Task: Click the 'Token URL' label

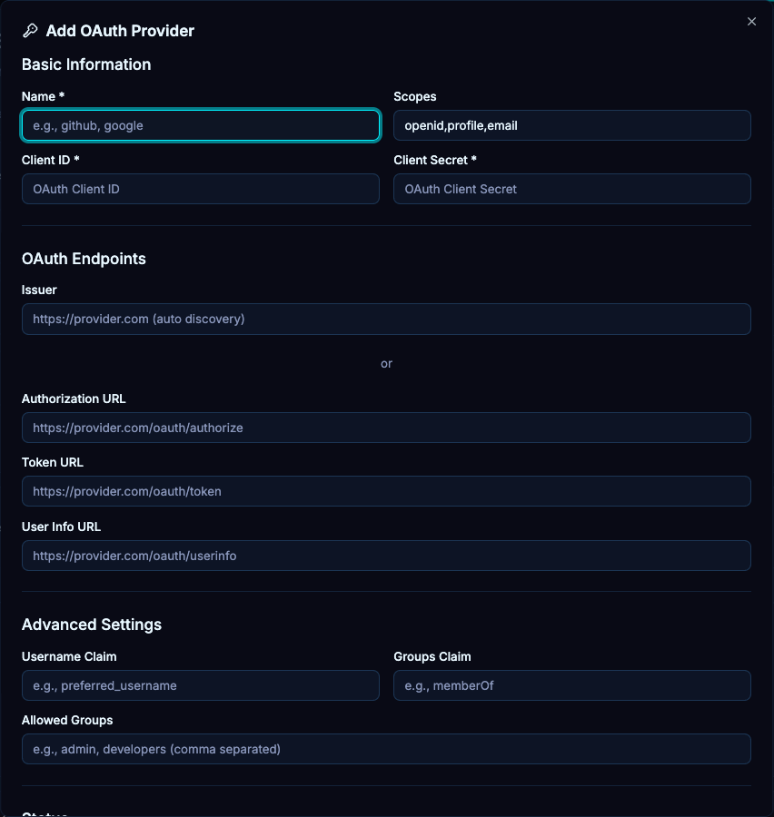Action: (x=52, y=462)
